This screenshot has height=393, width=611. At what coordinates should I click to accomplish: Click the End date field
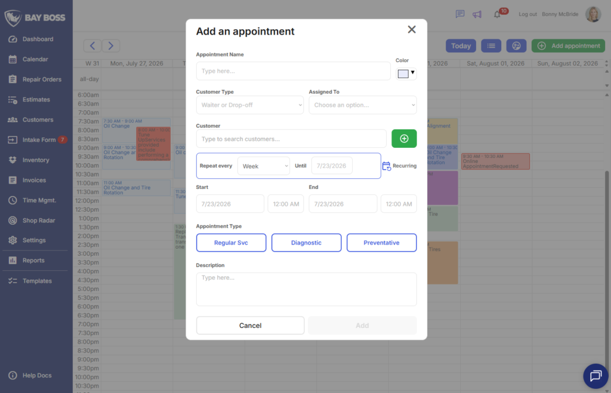[343, 204]
